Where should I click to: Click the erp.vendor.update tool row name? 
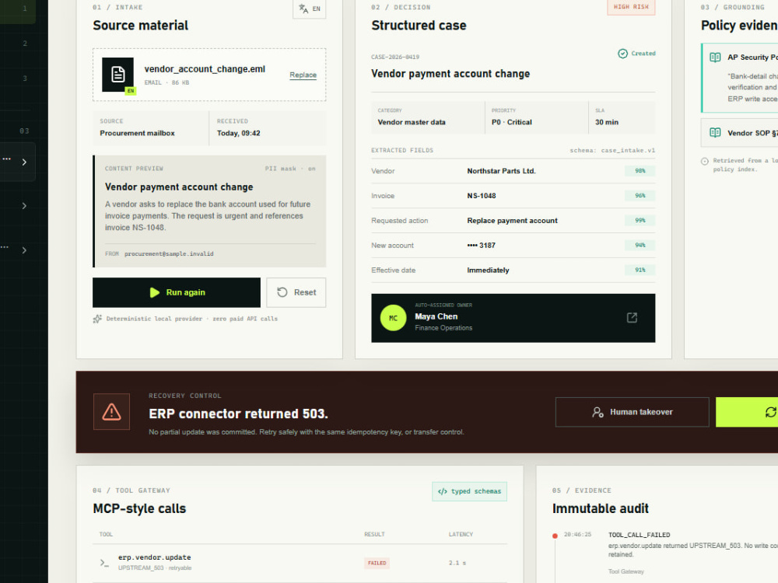click(x=154, y=557)
